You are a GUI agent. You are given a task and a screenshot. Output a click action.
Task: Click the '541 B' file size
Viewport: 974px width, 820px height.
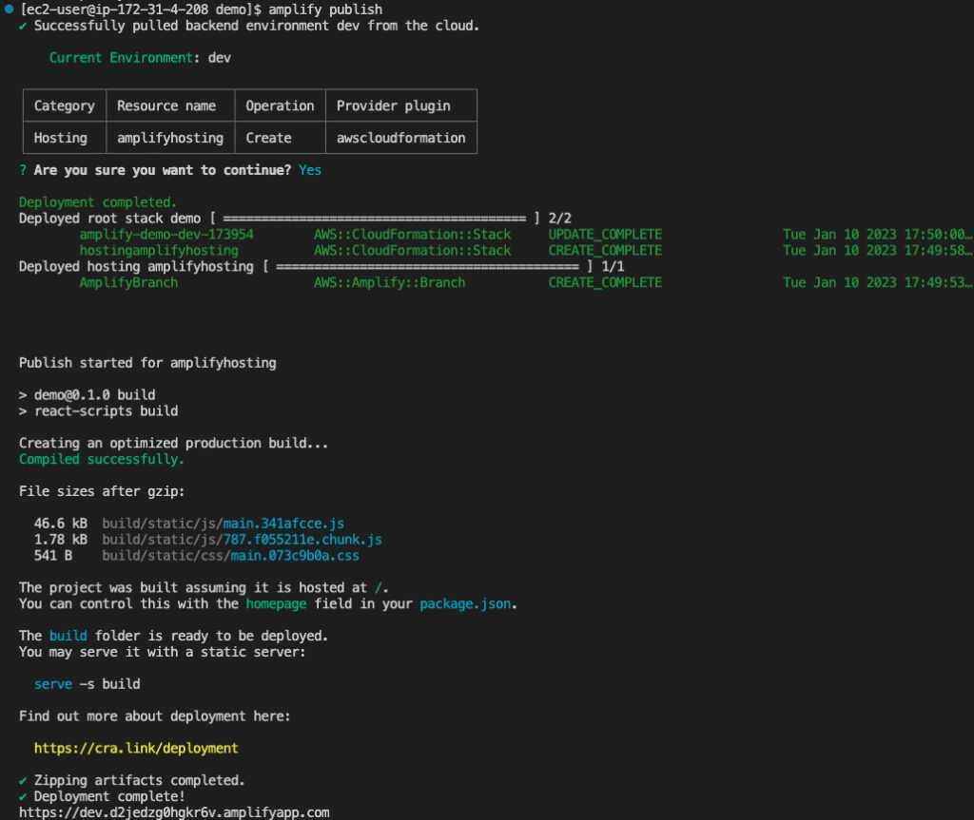pyautogui.click(x=53, y=556)
